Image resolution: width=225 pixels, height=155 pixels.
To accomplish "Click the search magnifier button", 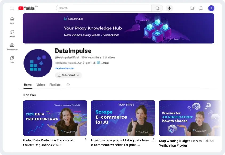I will 157,8.
